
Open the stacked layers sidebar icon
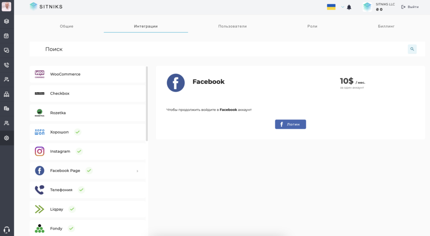[6, 21]
